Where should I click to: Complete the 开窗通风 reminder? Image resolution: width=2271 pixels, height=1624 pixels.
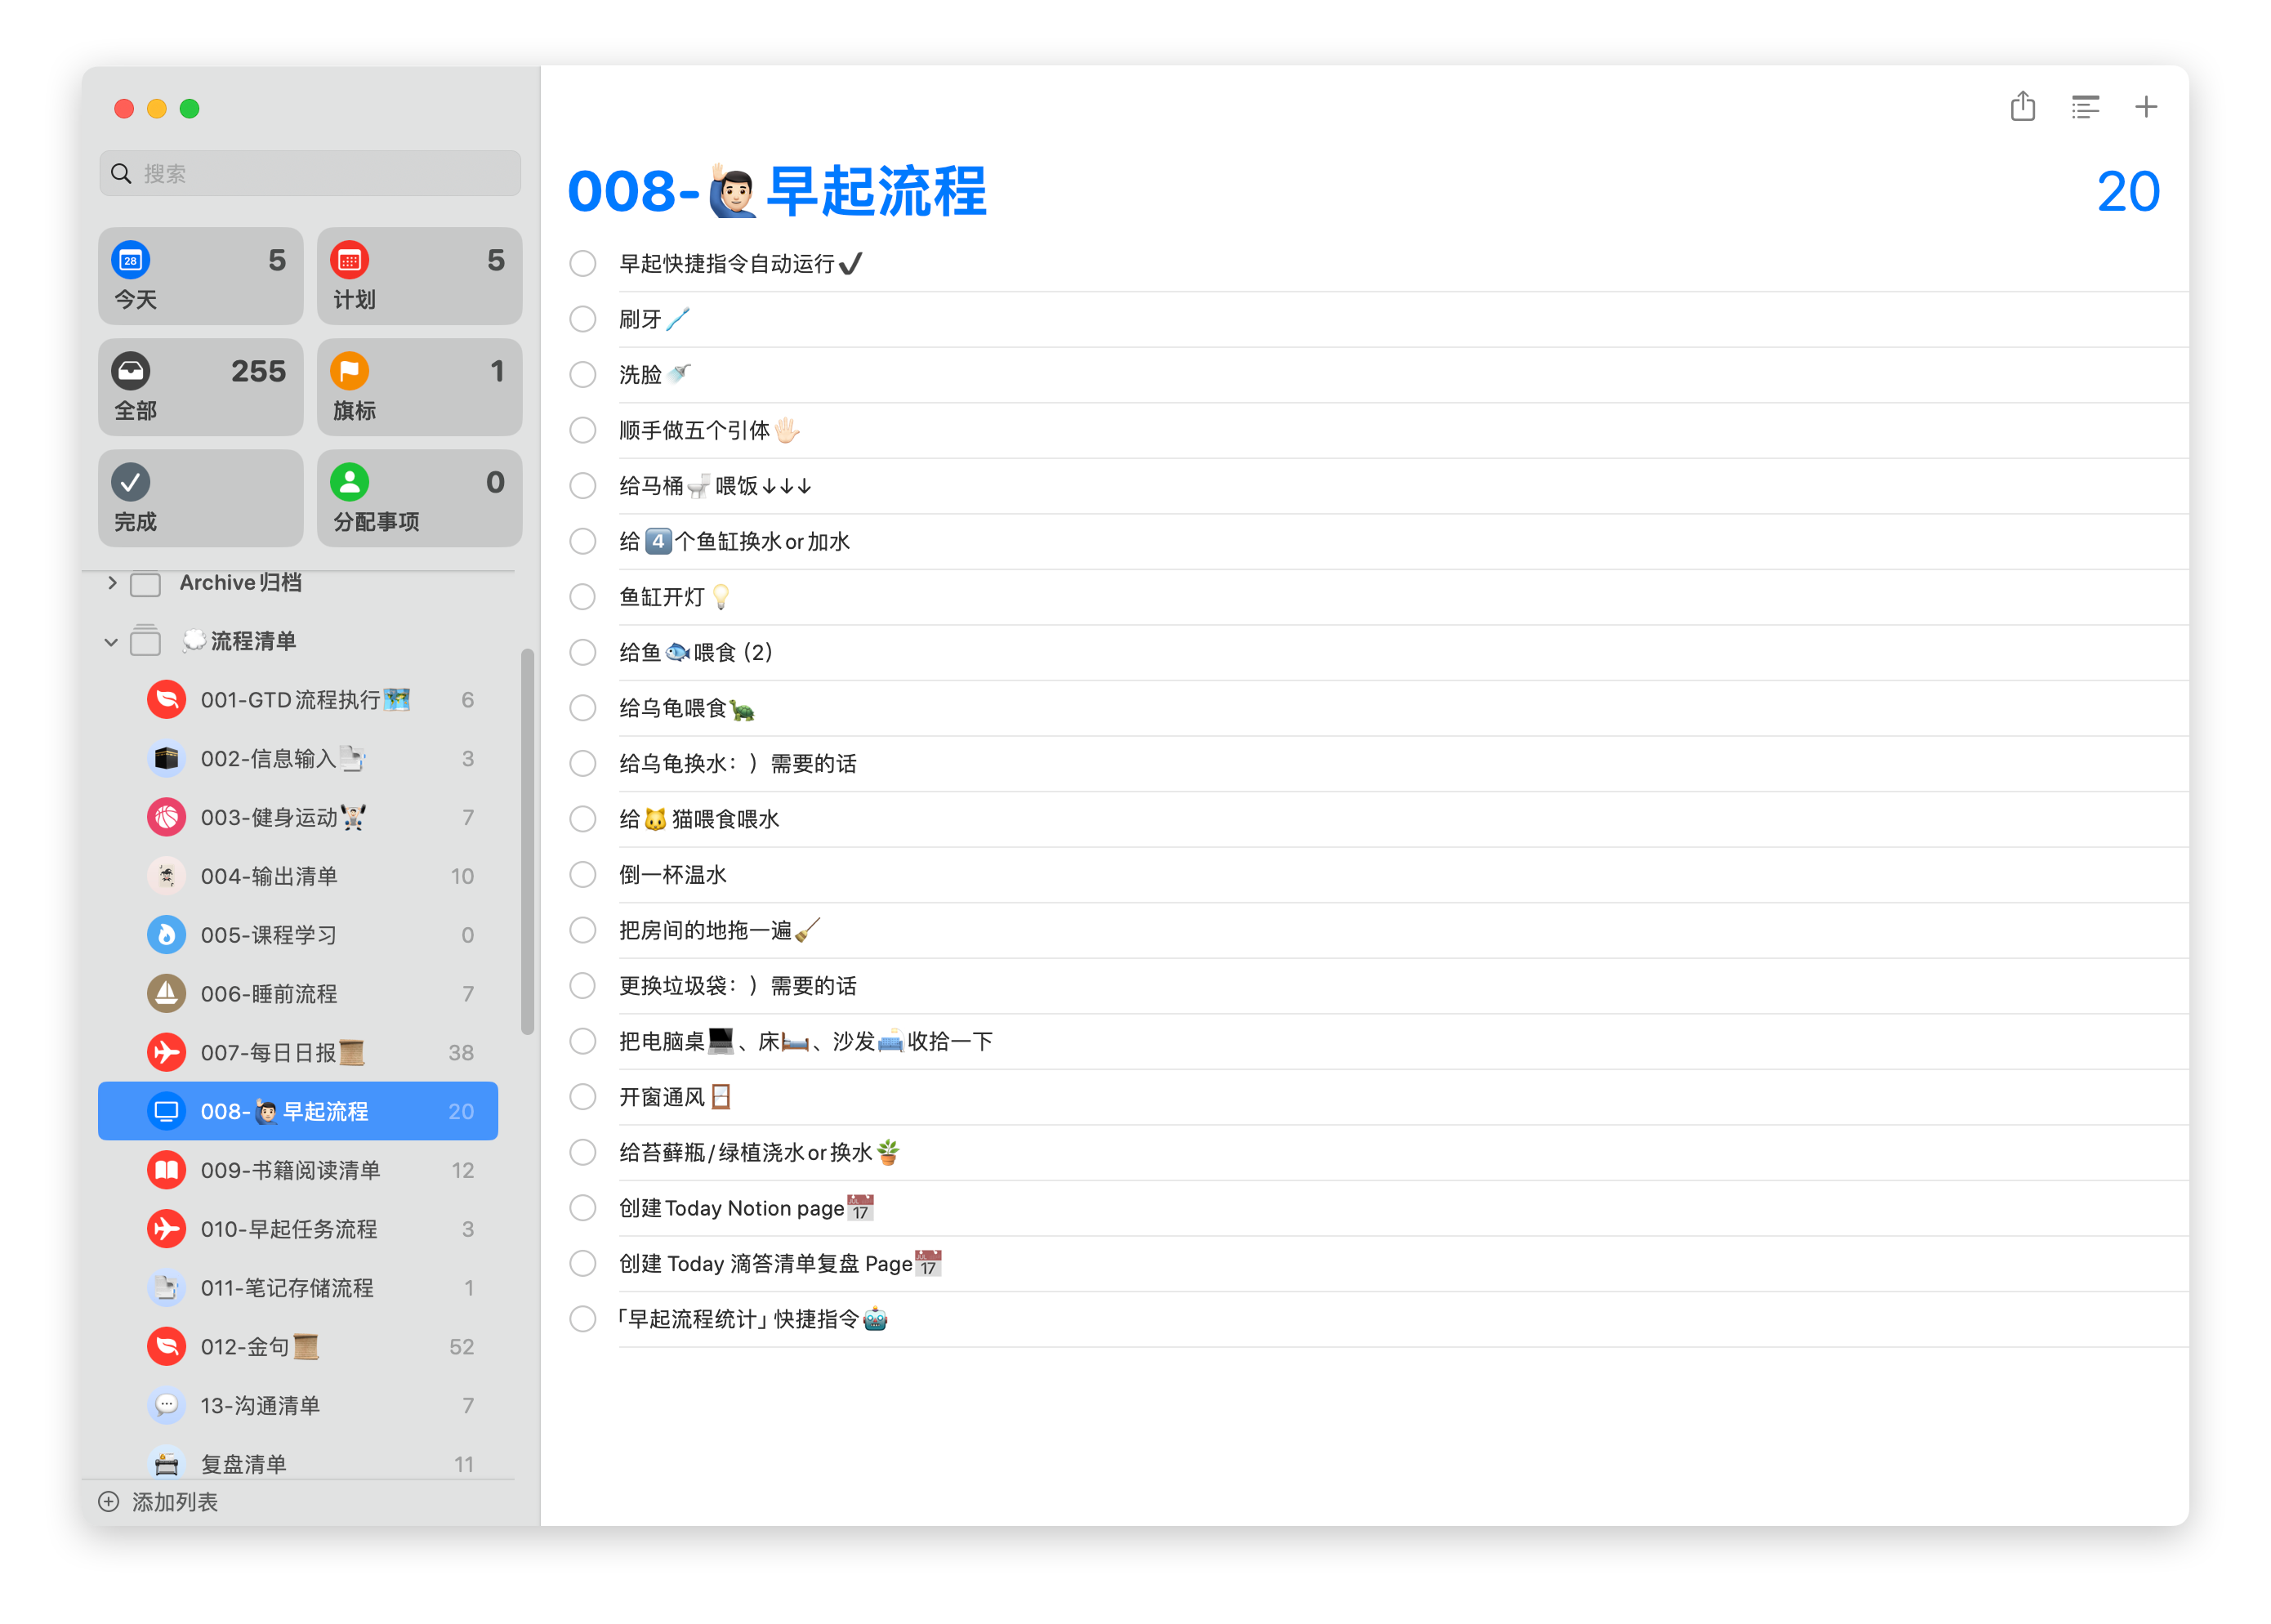point(583,1097)
